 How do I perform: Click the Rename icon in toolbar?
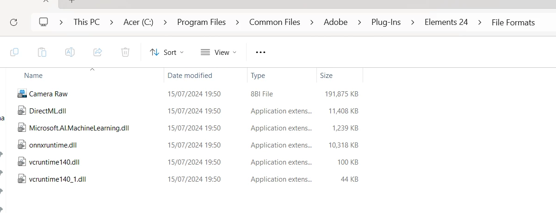pos(70,52)
